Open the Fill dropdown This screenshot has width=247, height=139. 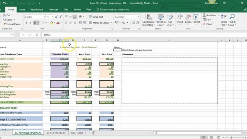pos(207,20)
